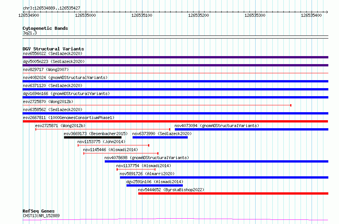This screenshot has height=224, width=339.
Task: Click the black esv3669173 variant bar
Action: click(93, 137)
